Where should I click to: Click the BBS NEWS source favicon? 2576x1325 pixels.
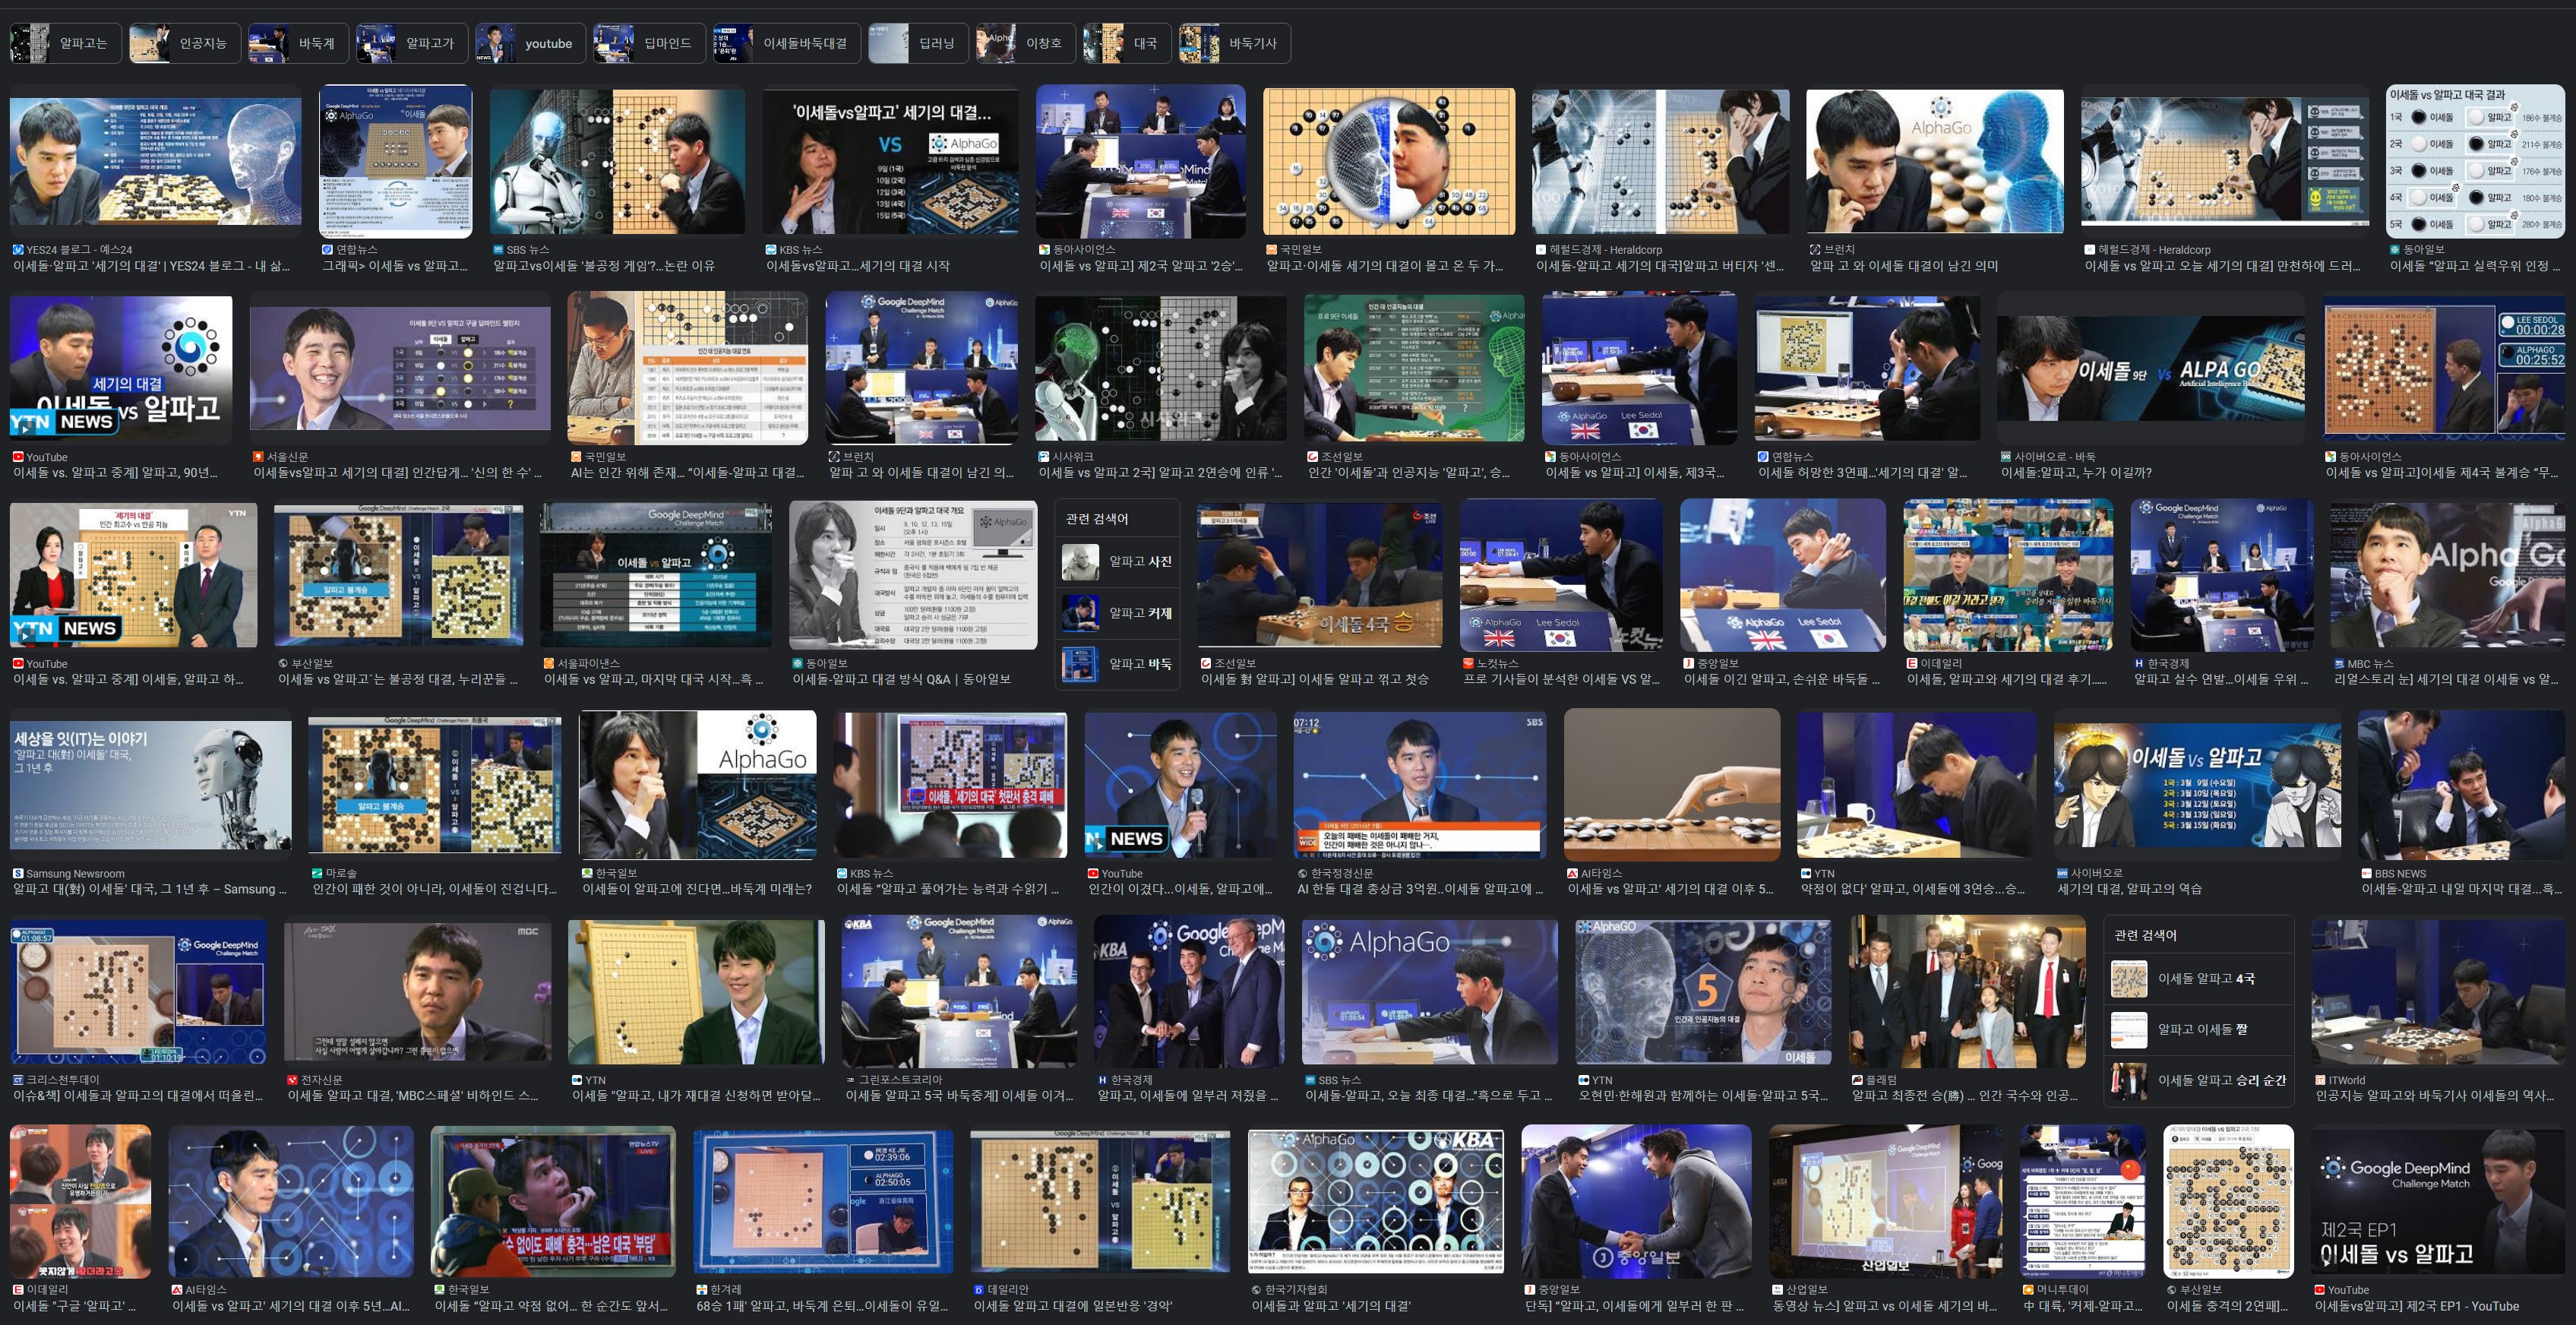click(x=2366, y=874)
